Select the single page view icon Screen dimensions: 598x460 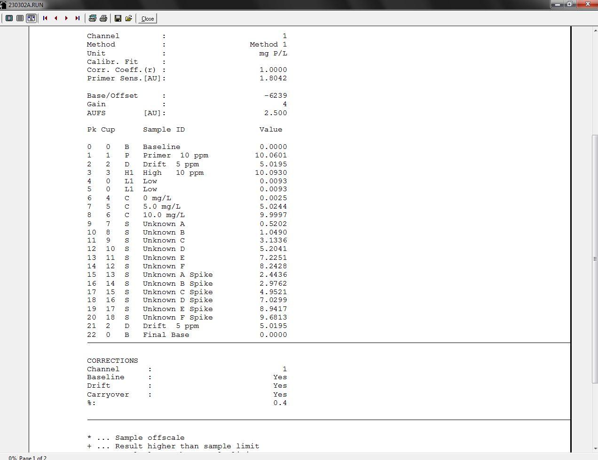[9, 18]
